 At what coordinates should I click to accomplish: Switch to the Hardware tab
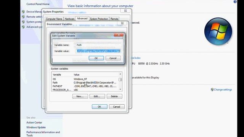pos(69,19)
